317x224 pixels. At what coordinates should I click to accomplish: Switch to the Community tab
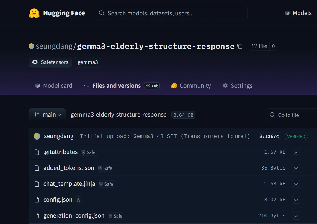point(191,86)
